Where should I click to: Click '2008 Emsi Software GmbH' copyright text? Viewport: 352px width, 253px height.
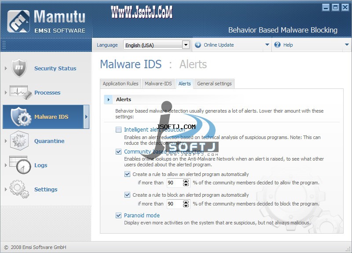coord(39,247)
